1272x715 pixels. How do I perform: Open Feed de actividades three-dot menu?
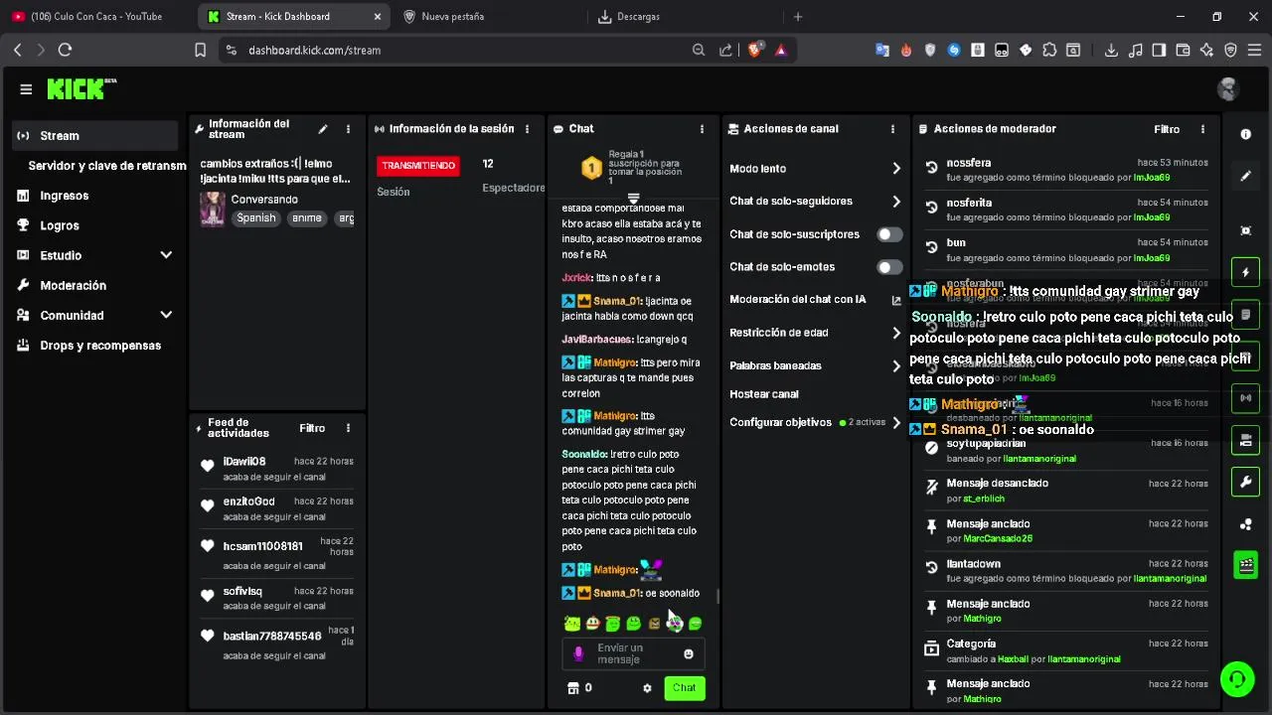348,428
